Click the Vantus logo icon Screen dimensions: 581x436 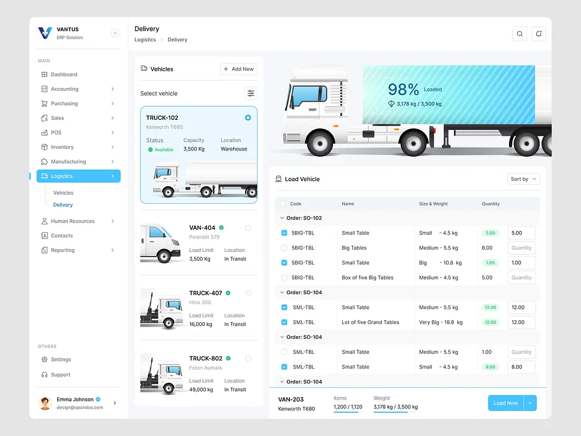(x=45, y=33)
